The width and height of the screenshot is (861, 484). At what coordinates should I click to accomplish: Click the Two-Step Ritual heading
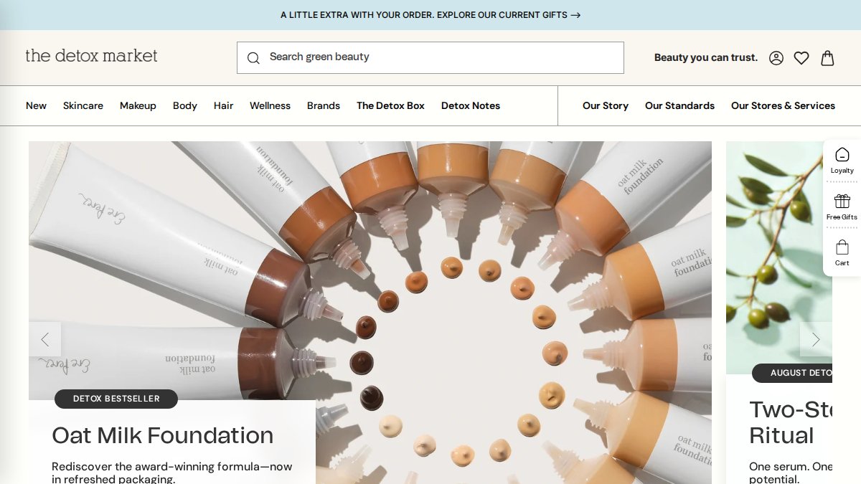791,422
